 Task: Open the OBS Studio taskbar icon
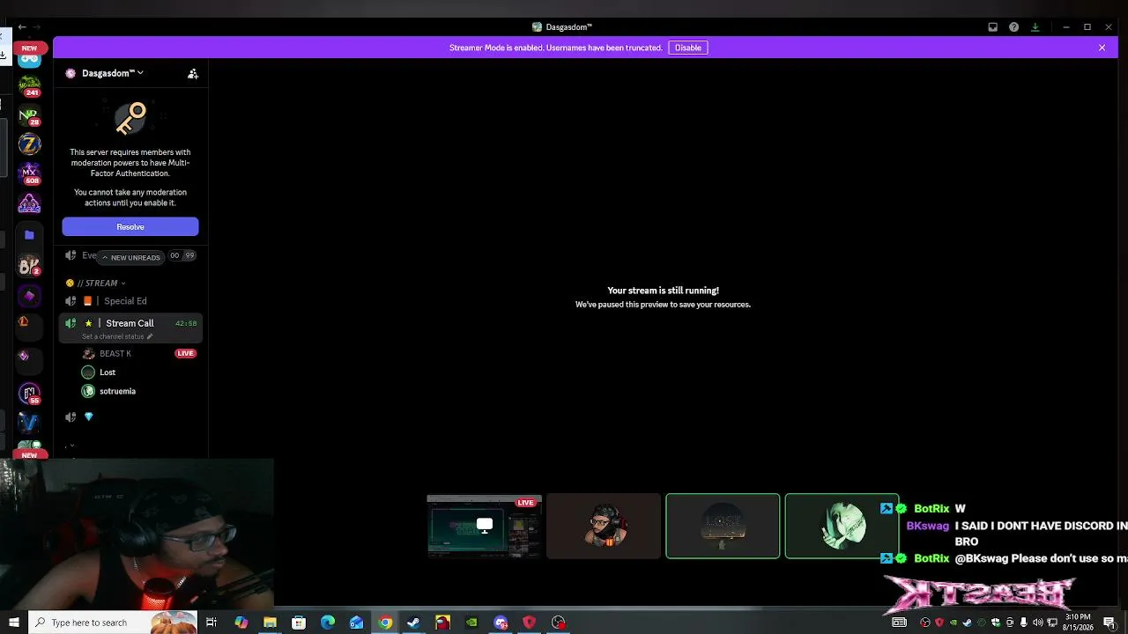(x=558, y=623)
